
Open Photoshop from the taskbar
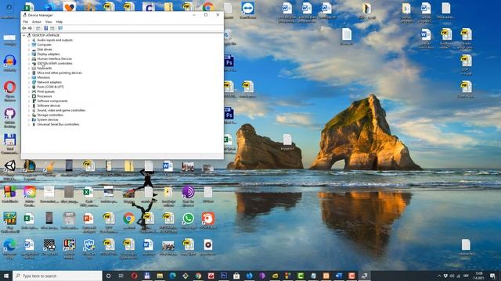224,276
